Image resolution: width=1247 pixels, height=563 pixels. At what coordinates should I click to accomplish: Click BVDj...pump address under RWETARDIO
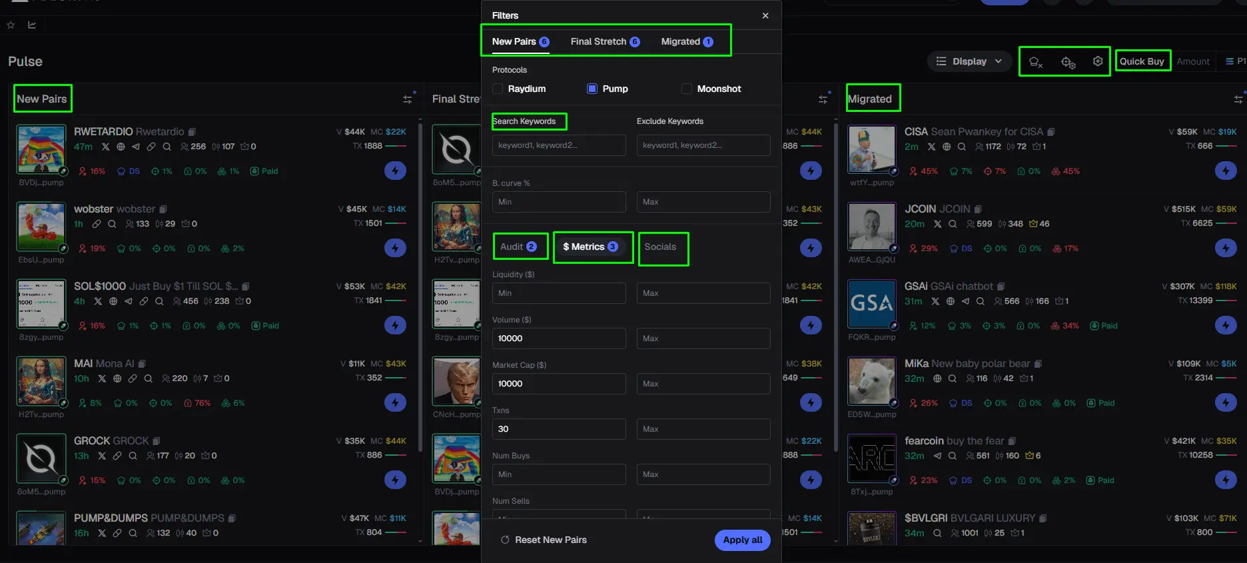pos(41,183)
